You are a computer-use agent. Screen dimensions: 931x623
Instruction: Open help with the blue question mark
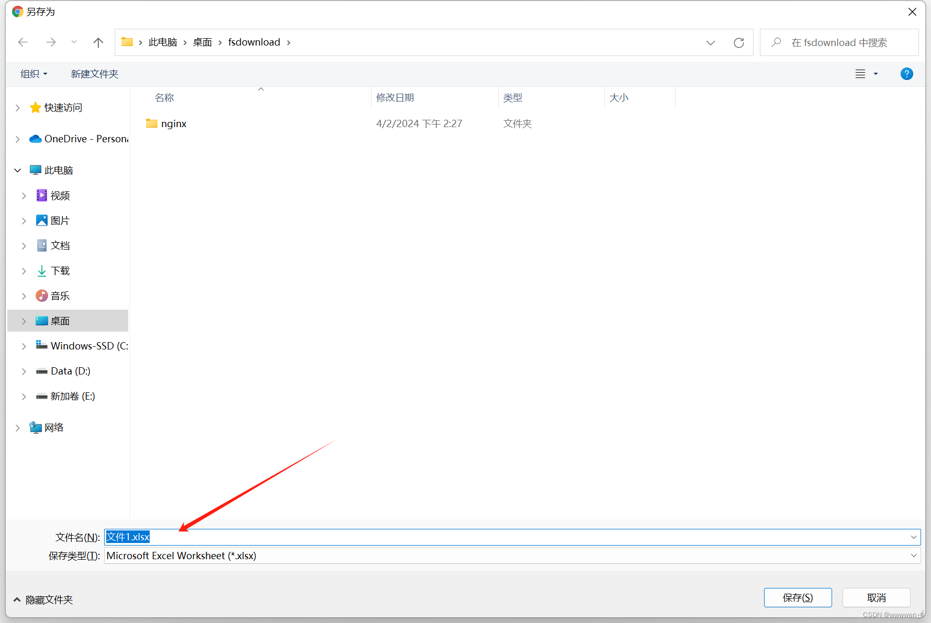tap(906, 74)
